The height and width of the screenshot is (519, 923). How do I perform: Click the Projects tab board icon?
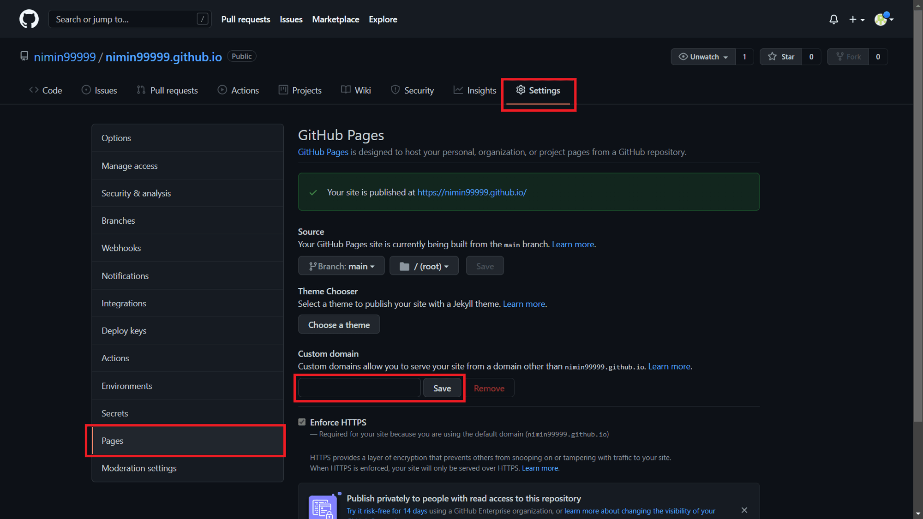pyautogui.click(x=283, y=90)
